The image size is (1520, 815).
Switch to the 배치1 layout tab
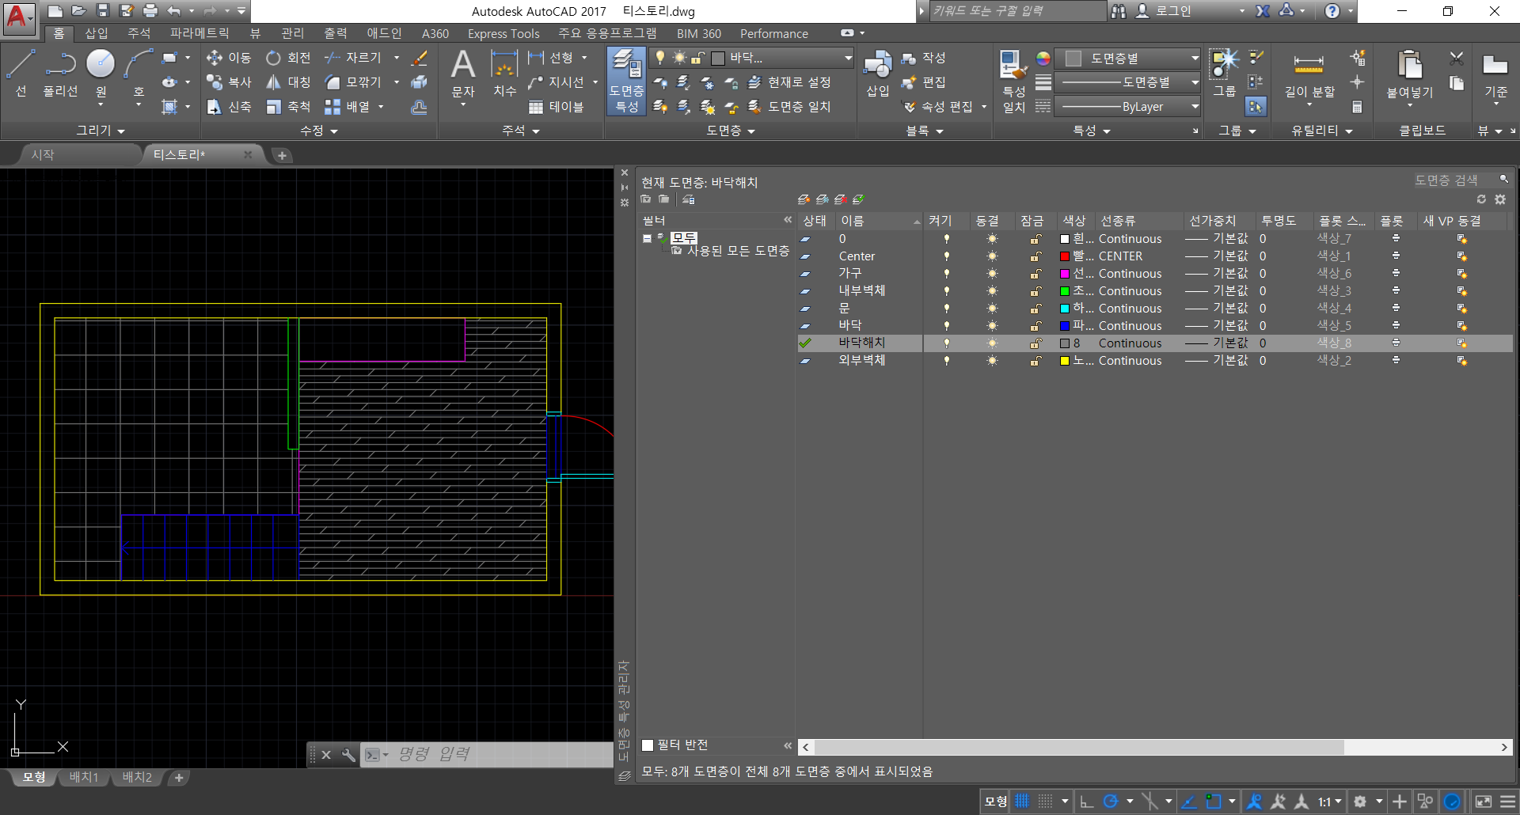(84, 778)
